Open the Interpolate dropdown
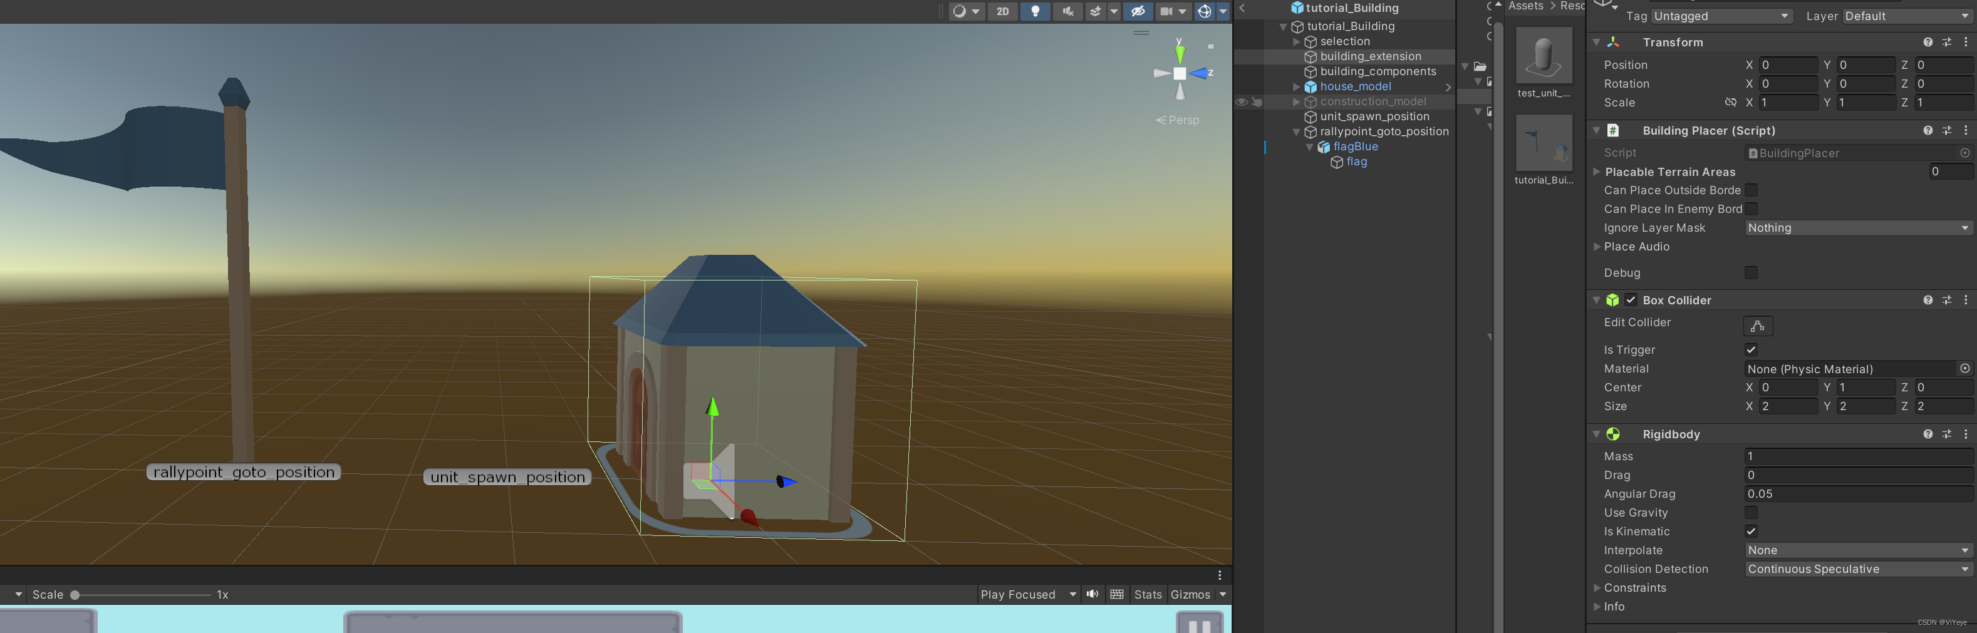 point(1857,550)
